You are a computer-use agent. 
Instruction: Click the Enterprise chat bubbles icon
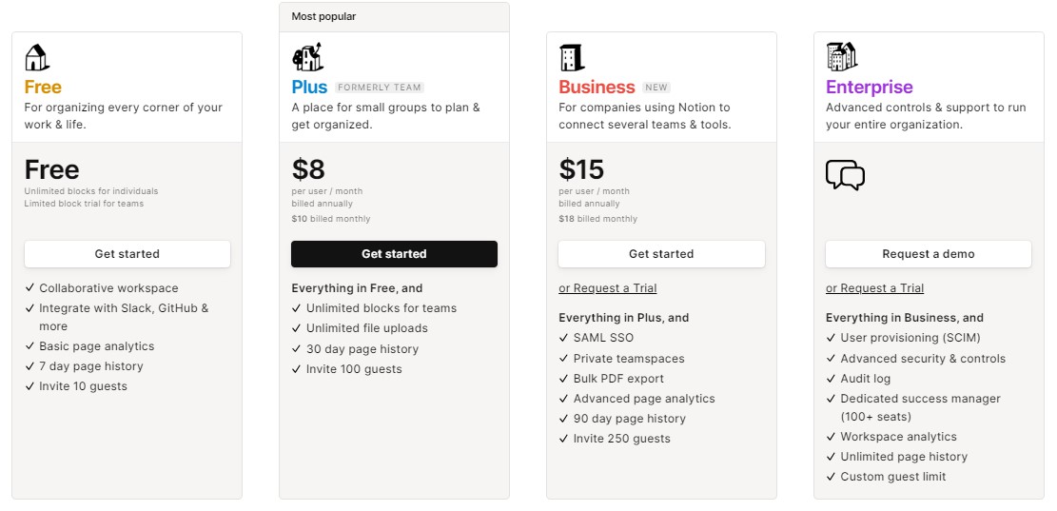pyautogui.click(x=846, y=174)
